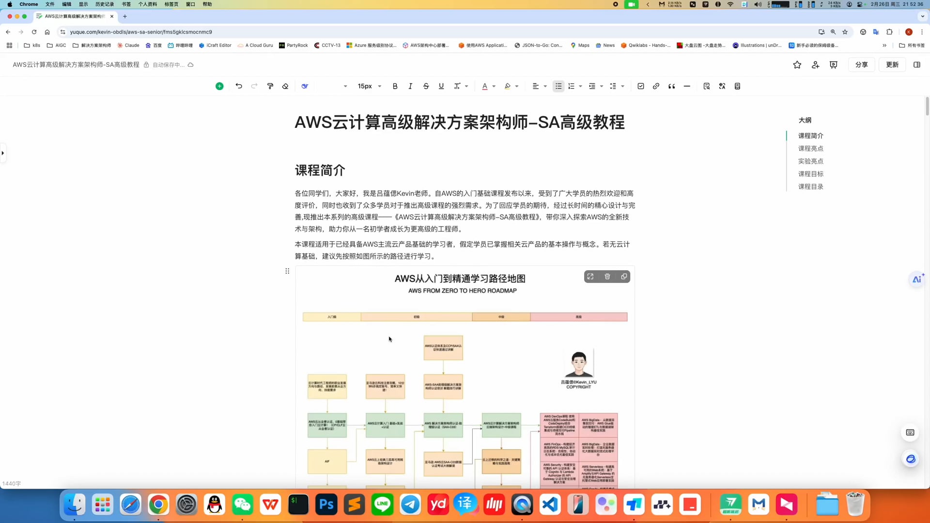Click the 分享 button
Screen dimensions: 930x523
(861, 64)
